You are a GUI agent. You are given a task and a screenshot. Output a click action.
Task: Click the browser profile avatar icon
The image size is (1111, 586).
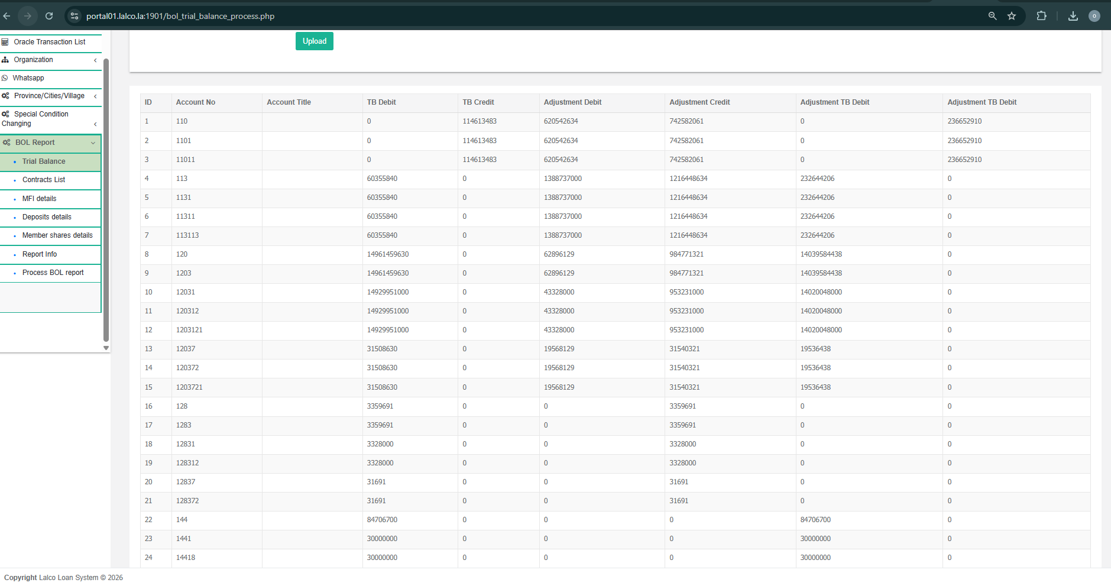(x=1094, y=16)
